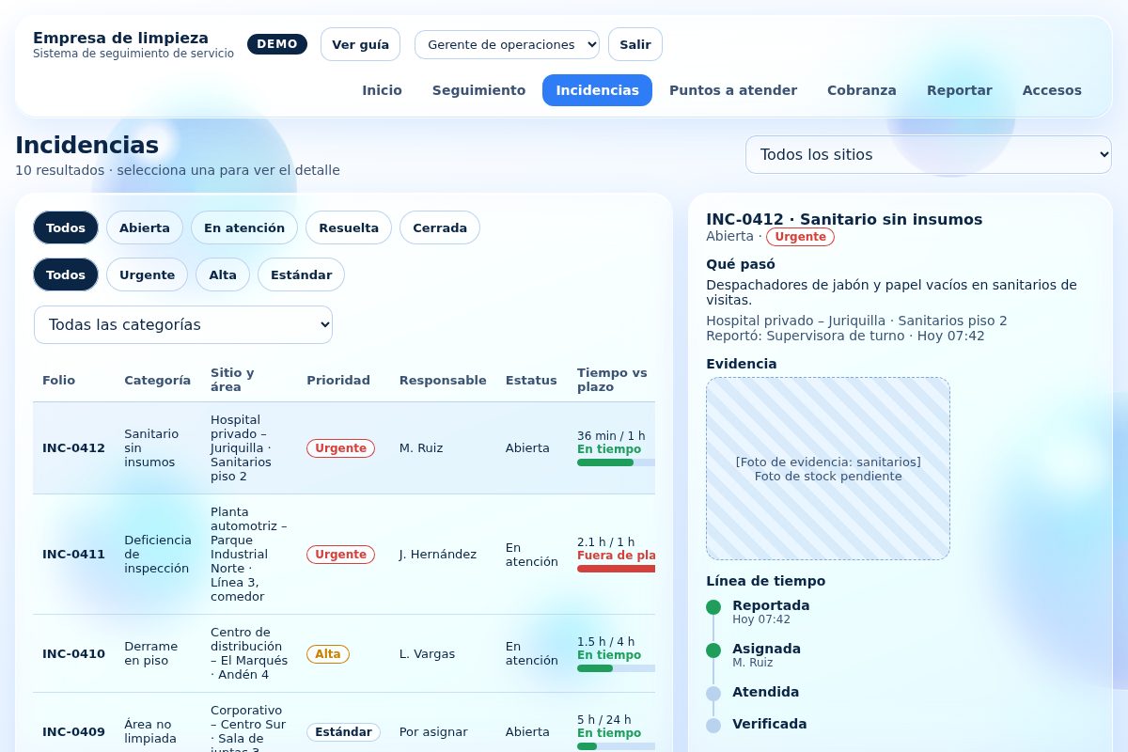
Task: Open the Gerente de operaciones role dropdown
Action: (x=507, y=44)
